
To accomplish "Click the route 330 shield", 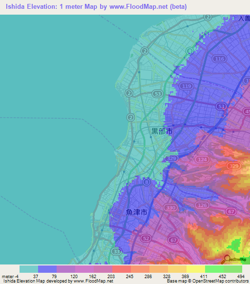I will click(171, 207).
